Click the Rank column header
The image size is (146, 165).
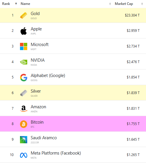pos(6,4)
